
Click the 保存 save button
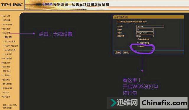118,52
